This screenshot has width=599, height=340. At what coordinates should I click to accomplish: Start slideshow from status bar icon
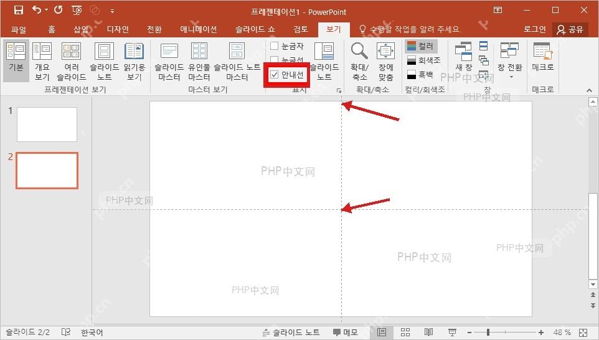pos(452,333)
